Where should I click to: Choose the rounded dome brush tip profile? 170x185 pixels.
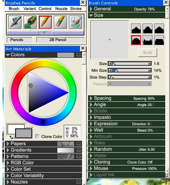136,40
